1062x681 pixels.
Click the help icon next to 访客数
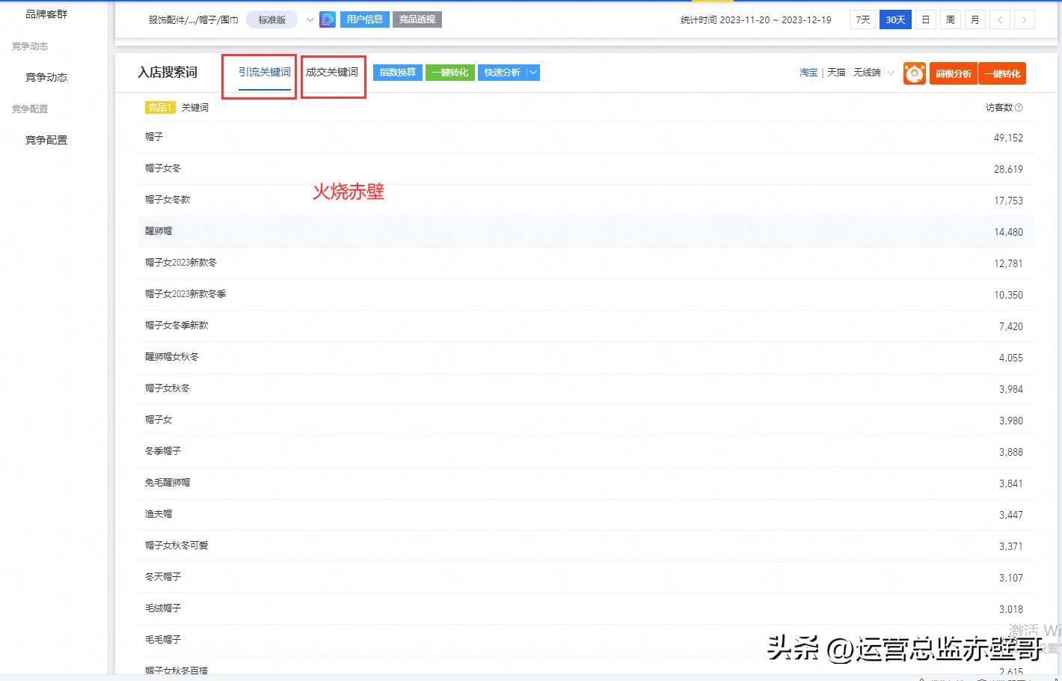pos(1019,108)
